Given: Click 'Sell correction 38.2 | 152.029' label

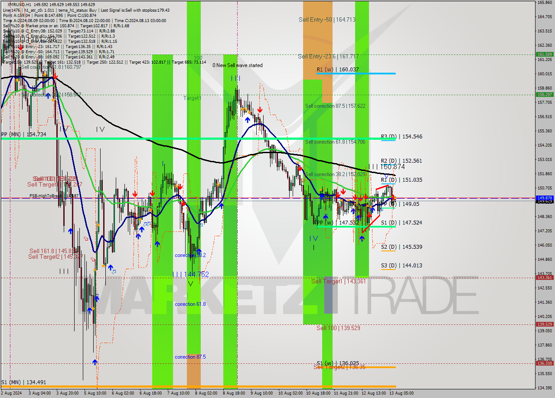Looking at the screenshot, I should pyautogui.click(x=335, y=174).
